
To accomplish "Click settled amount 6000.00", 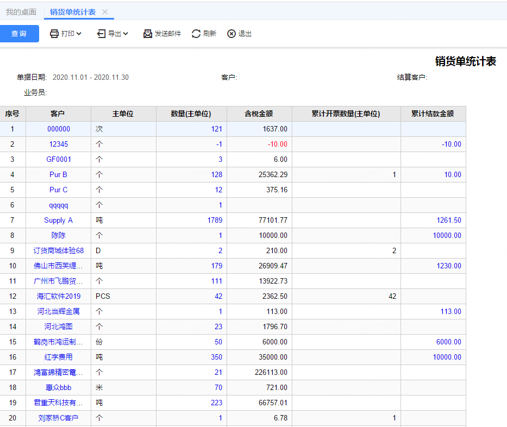I will point(449,342).
